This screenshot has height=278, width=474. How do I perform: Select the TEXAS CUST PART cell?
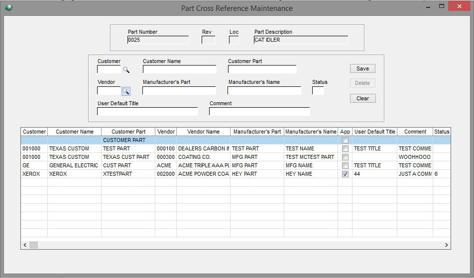pyautogui.click(x=128, y=157)
